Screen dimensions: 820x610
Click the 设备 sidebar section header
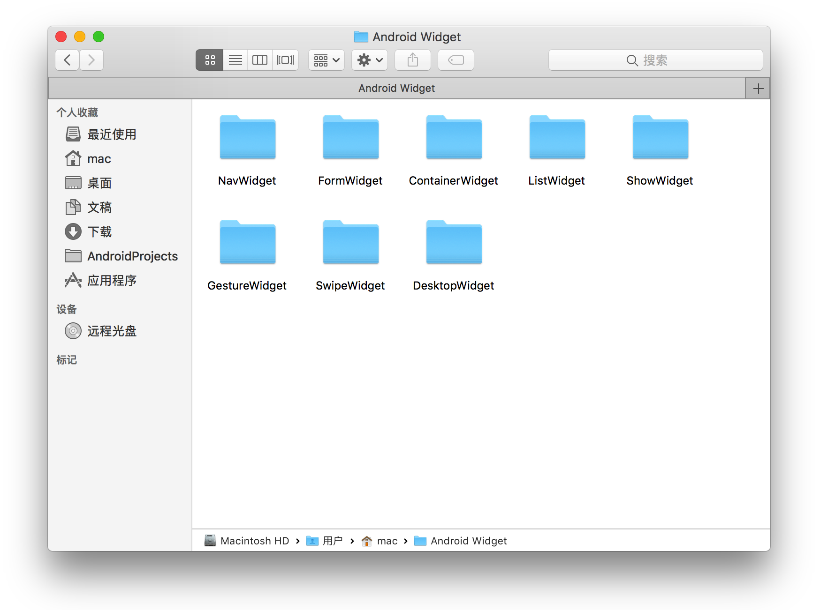coord(67,309)
